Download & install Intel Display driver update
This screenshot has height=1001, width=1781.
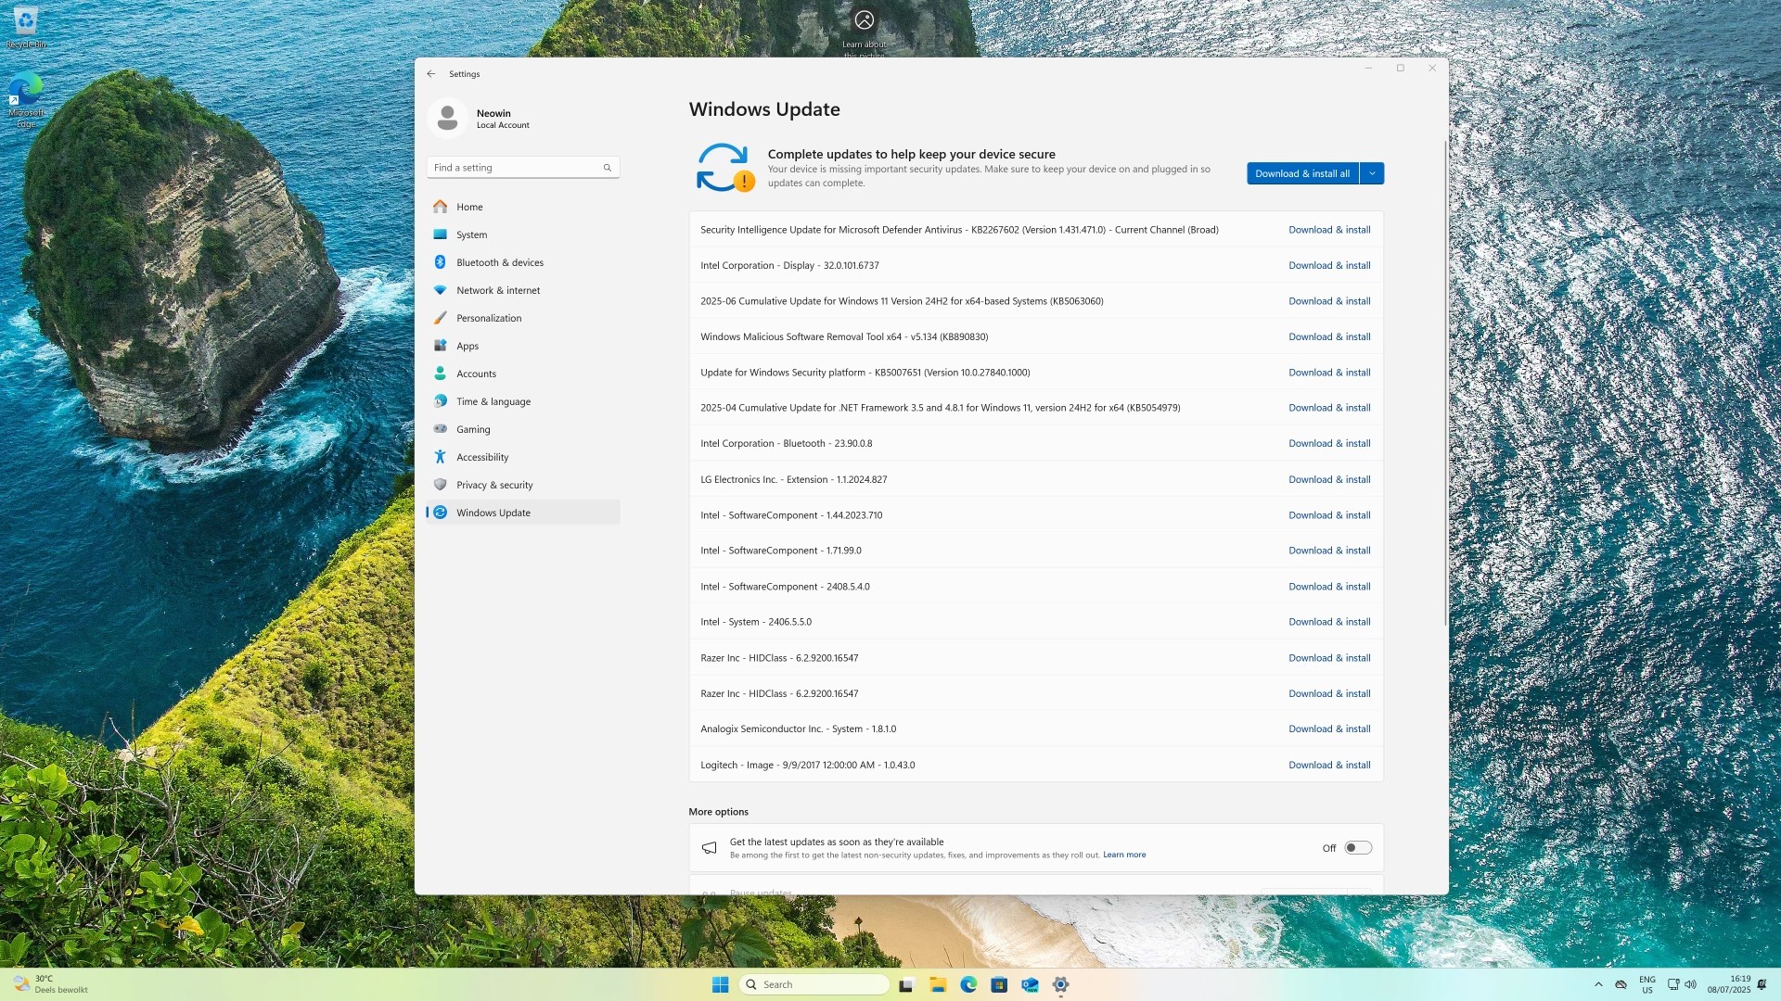[1328, 265]
